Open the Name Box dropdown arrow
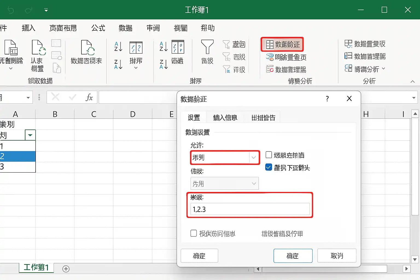 click(28, 98)
